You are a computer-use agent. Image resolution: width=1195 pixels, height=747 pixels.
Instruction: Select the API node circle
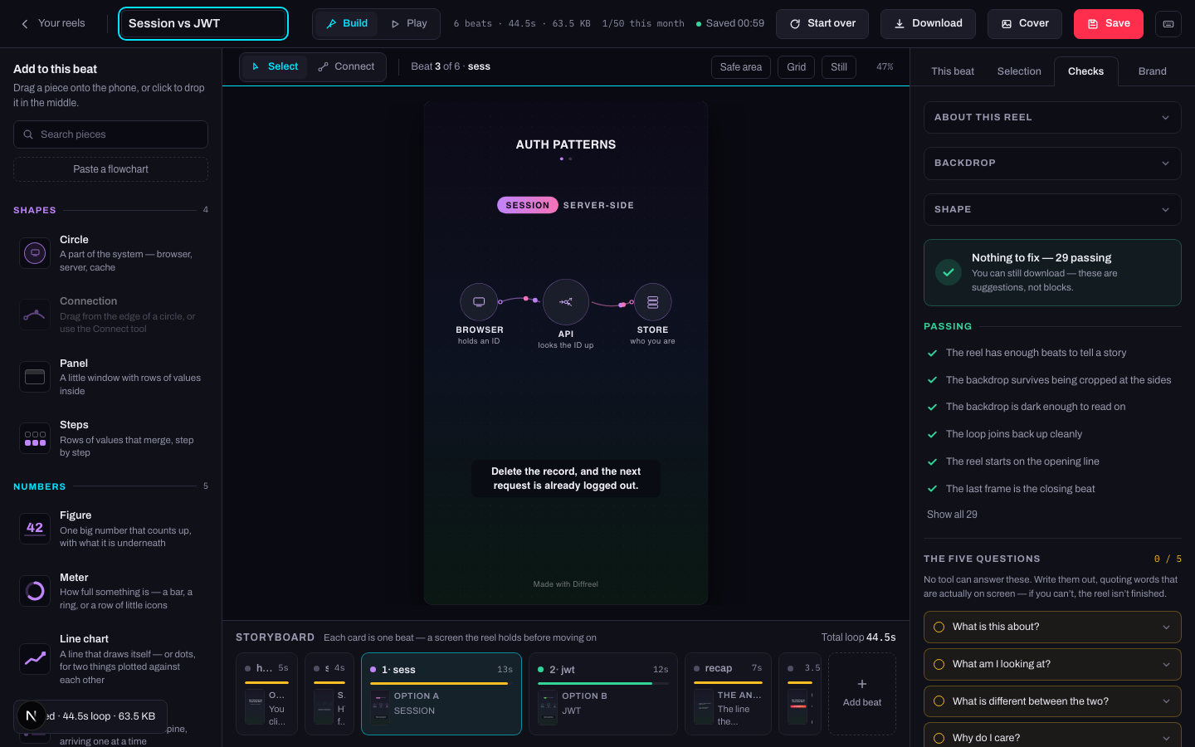click(x=566, y=302)
